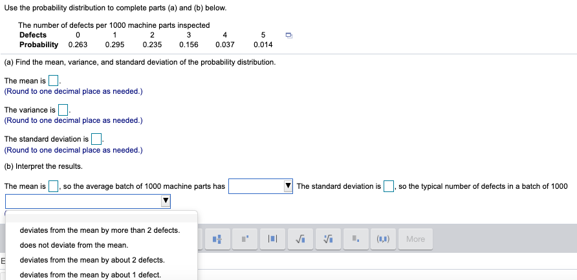Click the table title about defects per 1000 parts
Screen dimensions: 577x280
pyautogui.click(x=114, y=25)
